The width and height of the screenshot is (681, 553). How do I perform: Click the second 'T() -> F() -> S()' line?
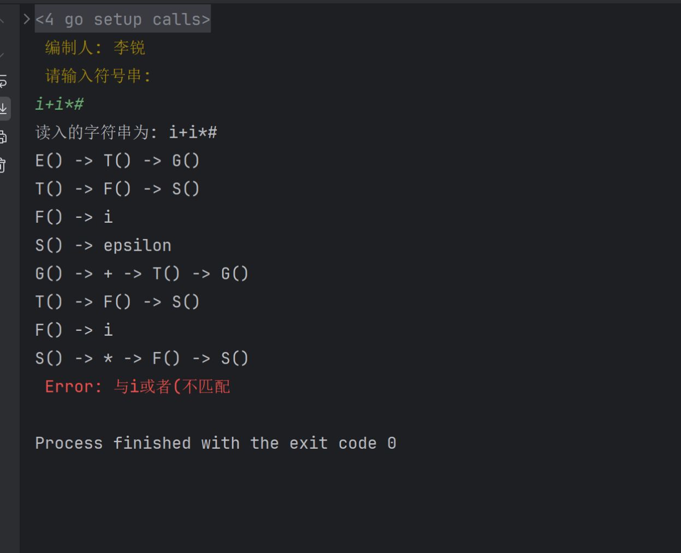(117, 302)
